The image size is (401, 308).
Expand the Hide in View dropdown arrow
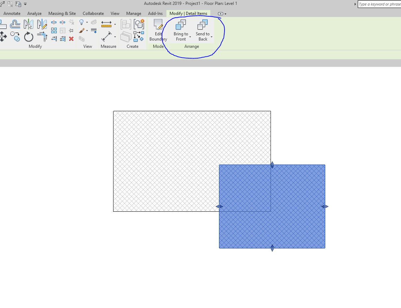click(87, 23)
